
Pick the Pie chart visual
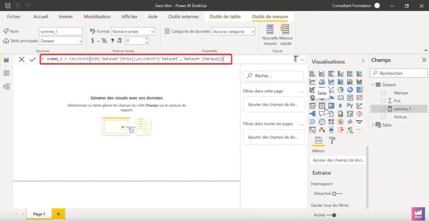(341, 90)
